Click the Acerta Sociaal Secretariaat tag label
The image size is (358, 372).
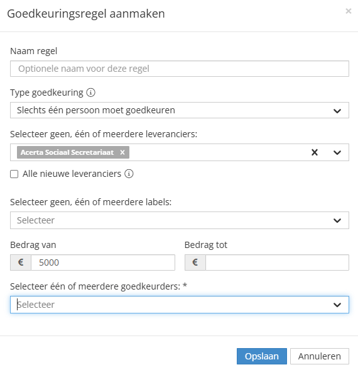[67, 152]
